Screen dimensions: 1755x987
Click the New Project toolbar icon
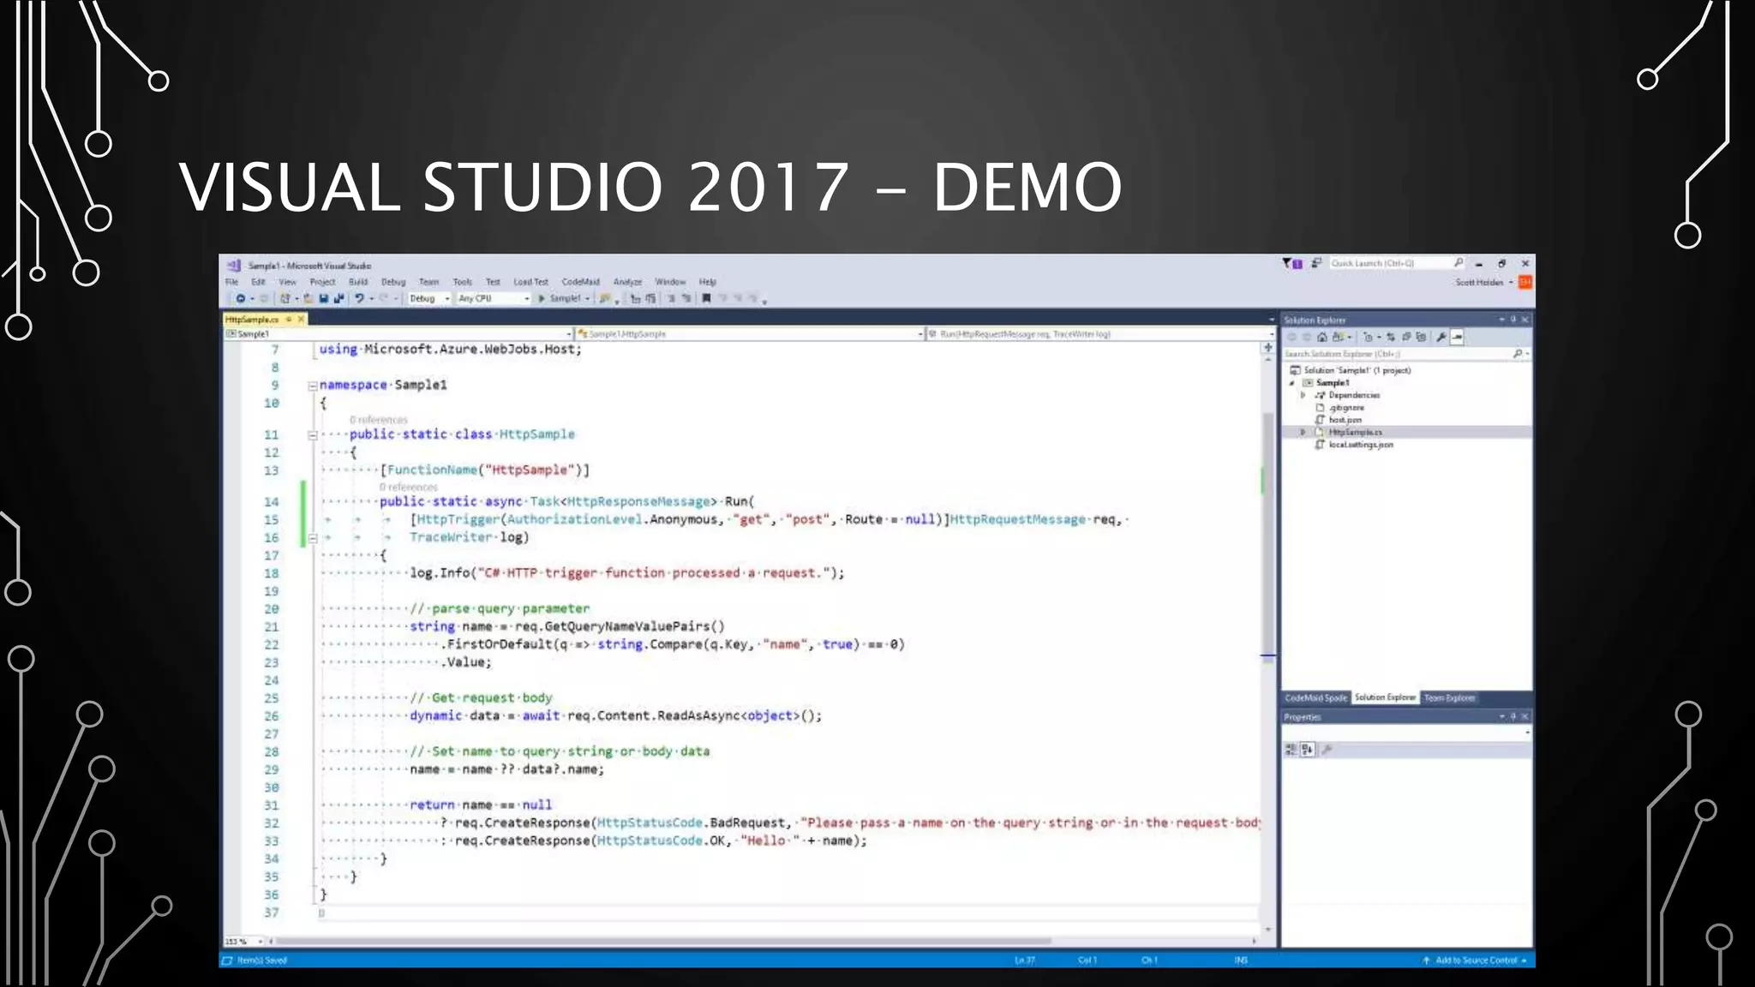tap(285, 298)
